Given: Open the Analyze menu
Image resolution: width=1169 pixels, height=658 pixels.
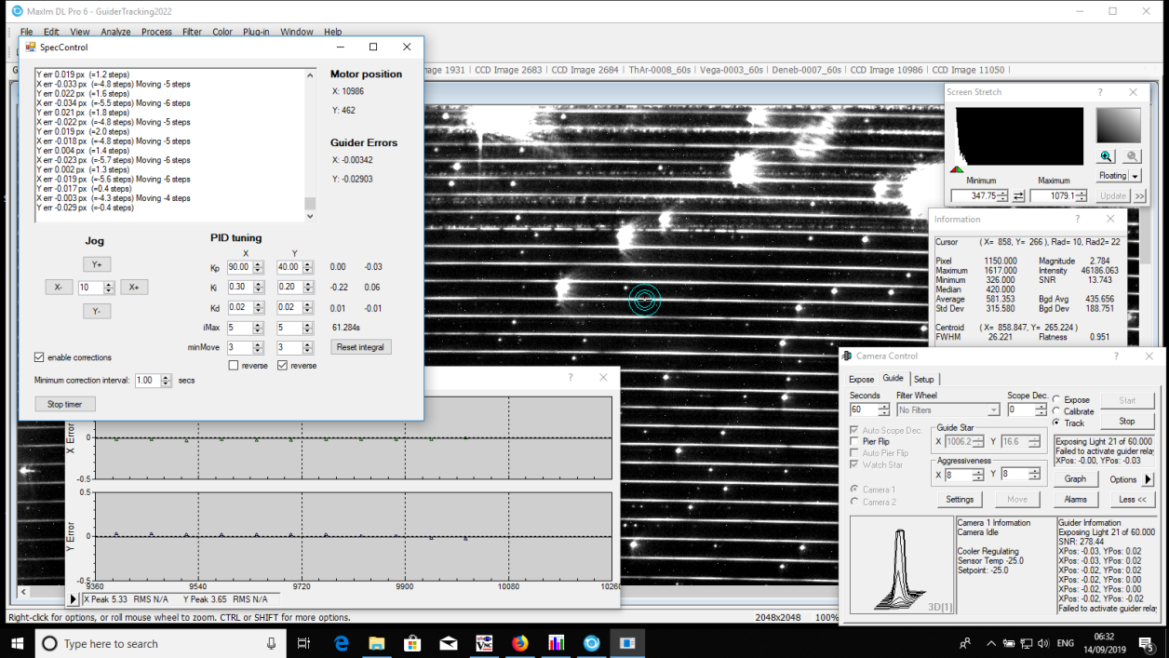Looking at the screenshot, I should (115, 32).
